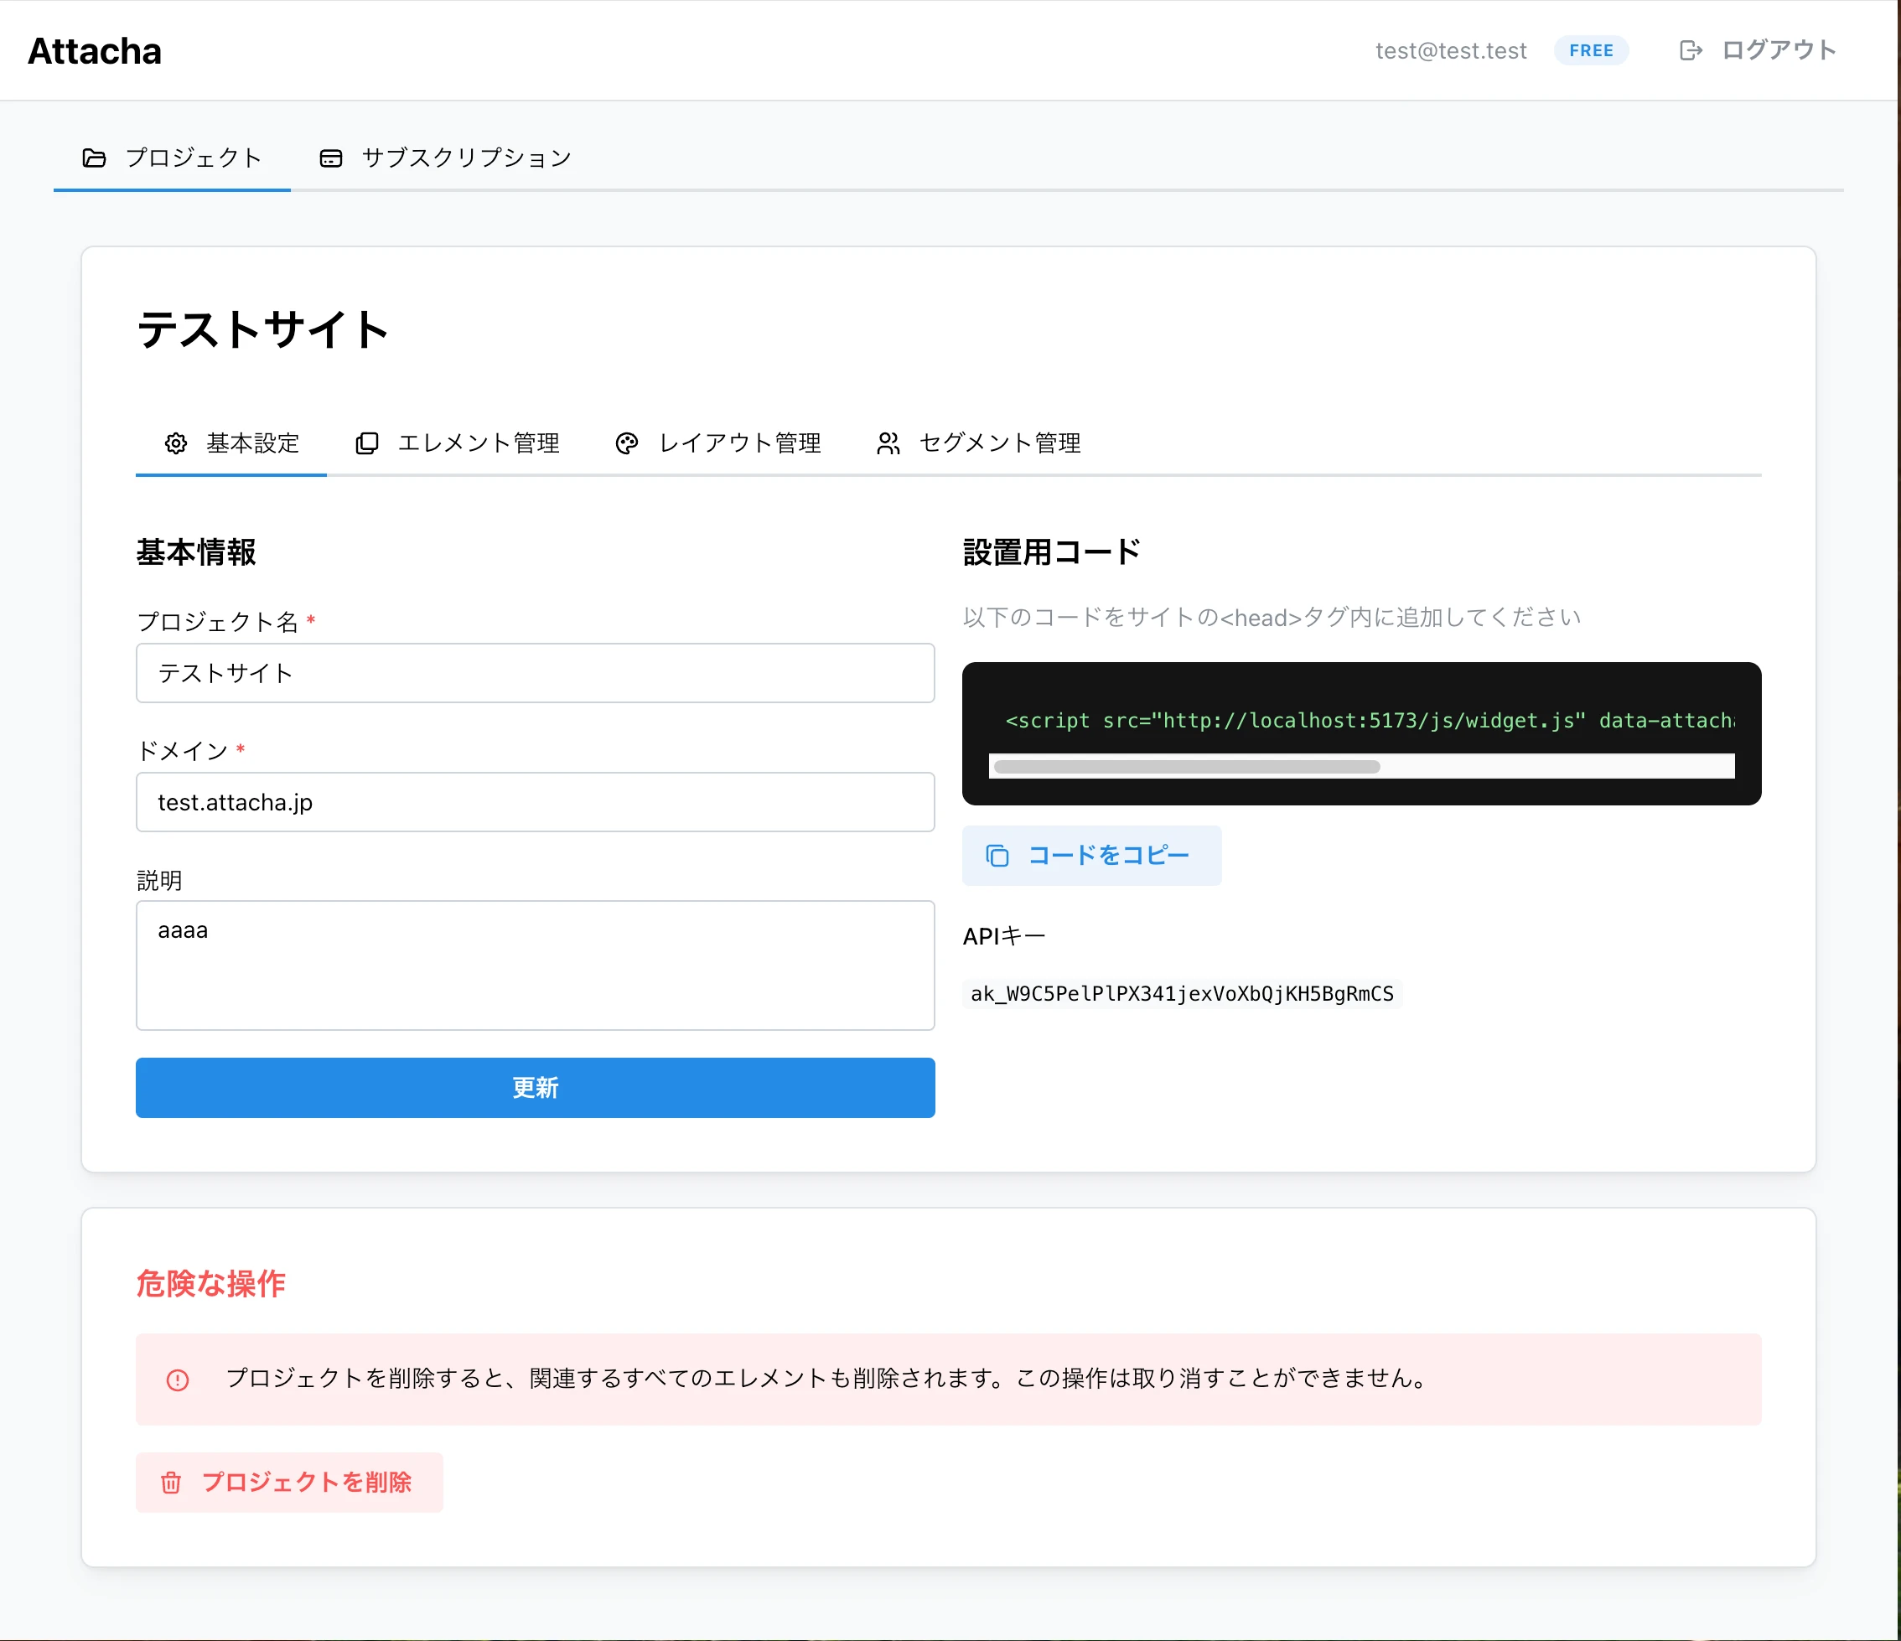Click the card icon on サブスクリプション tab

coord(330,157)
